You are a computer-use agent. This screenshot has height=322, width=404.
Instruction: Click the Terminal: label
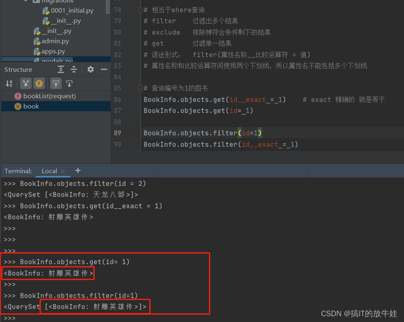coord(18,171)
